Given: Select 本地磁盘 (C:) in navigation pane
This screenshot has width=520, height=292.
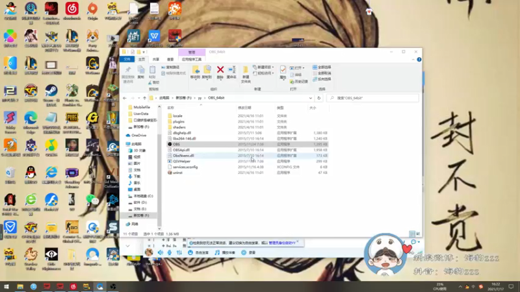Looking at the screenshot, I should 140,196.
